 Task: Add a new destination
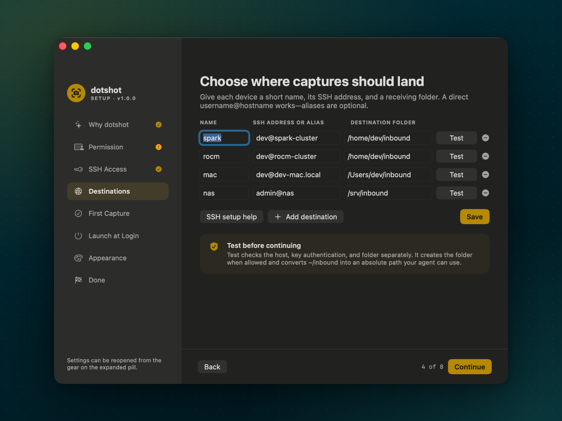(x=305, y=217)
